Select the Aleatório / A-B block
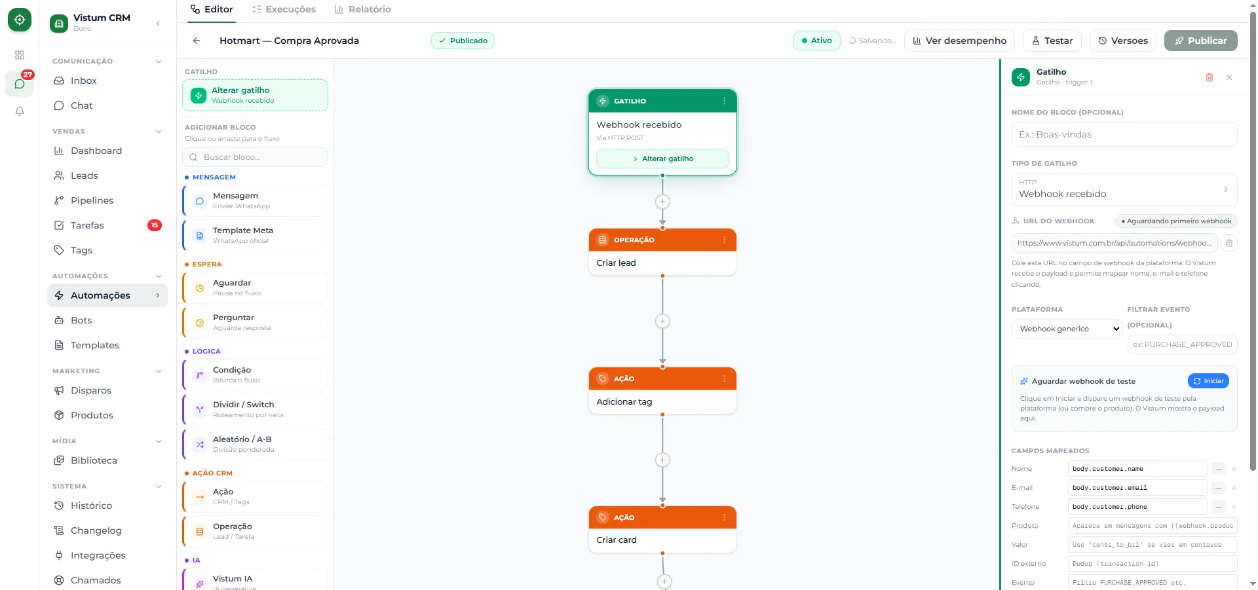Screen dimensions: 1258x590 coord(255,444)
